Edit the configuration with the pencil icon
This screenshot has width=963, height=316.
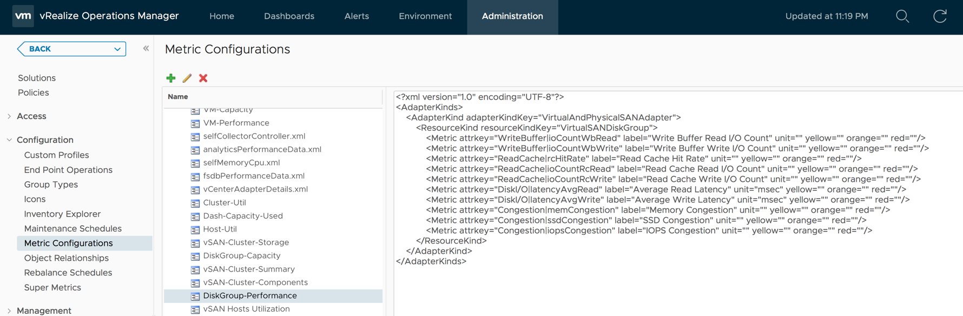click(x=187, y=78)
